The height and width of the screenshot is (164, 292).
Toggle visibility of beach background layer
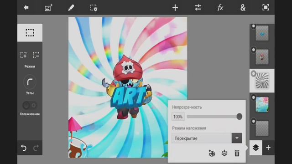click(254, 97)
